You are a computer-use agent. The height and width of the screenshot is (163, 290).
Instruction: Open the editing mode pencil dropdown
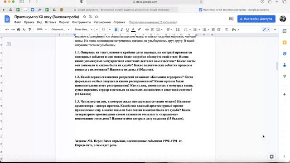tap(266, 29)
